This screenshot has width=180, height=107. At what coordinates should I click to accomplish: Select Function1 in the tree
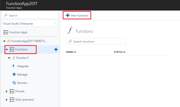click(x=22, y=58)
